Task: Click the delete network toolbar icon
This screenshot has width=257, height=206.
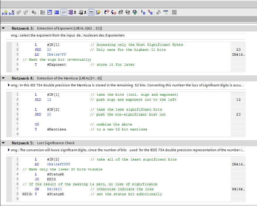Action: (x=12, y=12)
